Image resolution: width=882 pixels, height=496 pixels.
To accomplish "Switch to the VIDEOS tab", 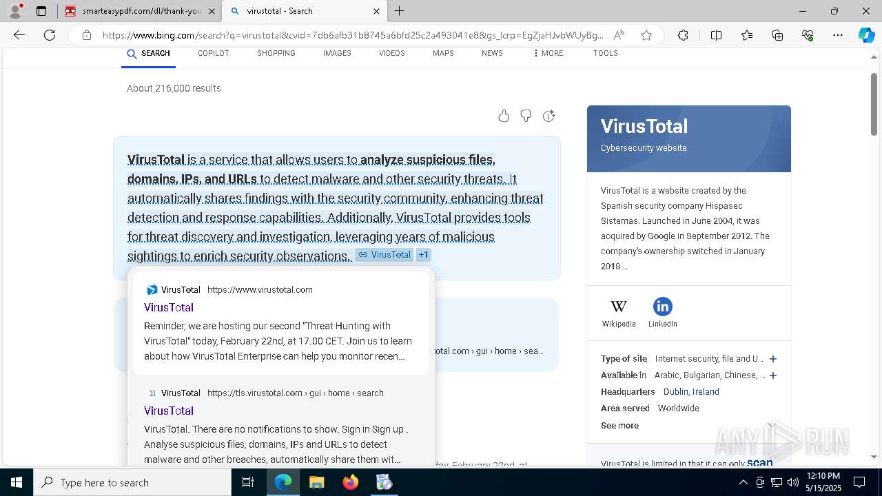I will (x=392, y=53).
